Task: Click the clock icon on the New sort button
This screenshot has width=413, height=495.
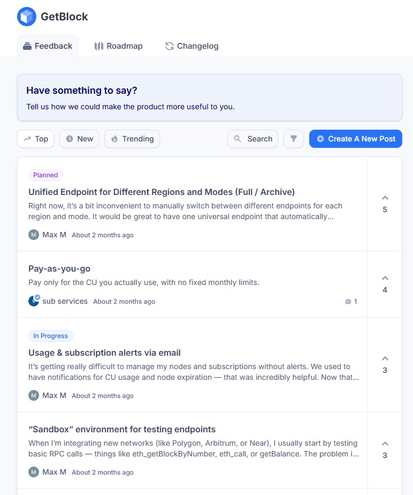Action: [70, 139]
